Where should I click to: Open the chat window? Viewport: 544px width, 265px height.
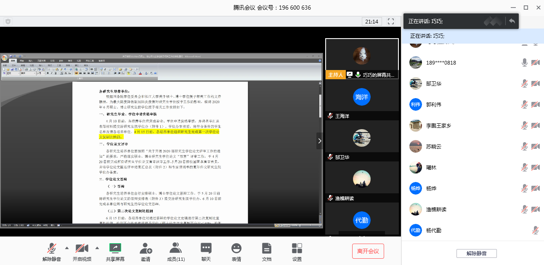point(206,248)
